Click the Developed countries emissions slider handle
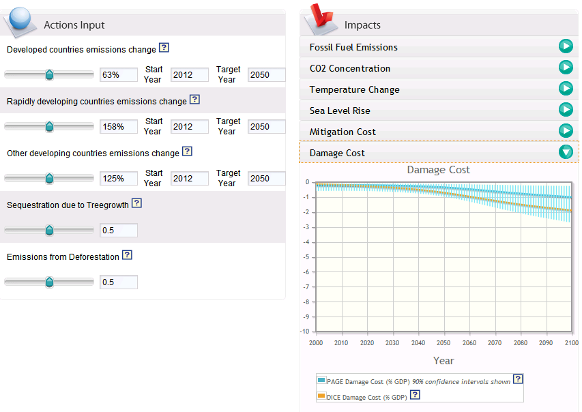 click(x=49, y=75)
